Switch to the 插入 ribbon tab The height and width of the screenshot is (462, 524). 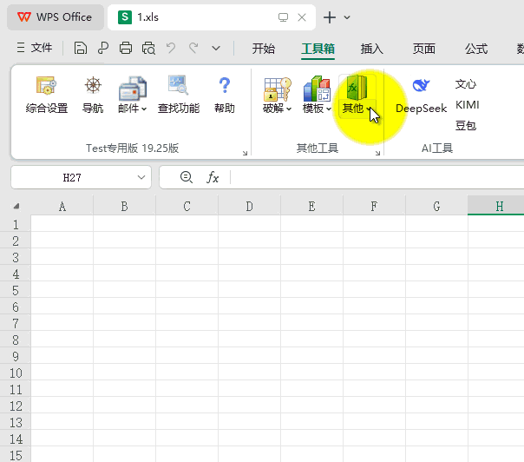[x=372, y=49]
